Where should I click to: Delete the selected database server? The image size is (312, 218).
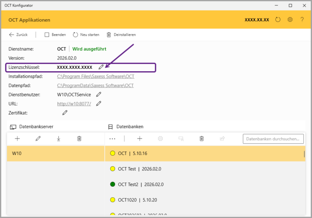pos(79,139)
